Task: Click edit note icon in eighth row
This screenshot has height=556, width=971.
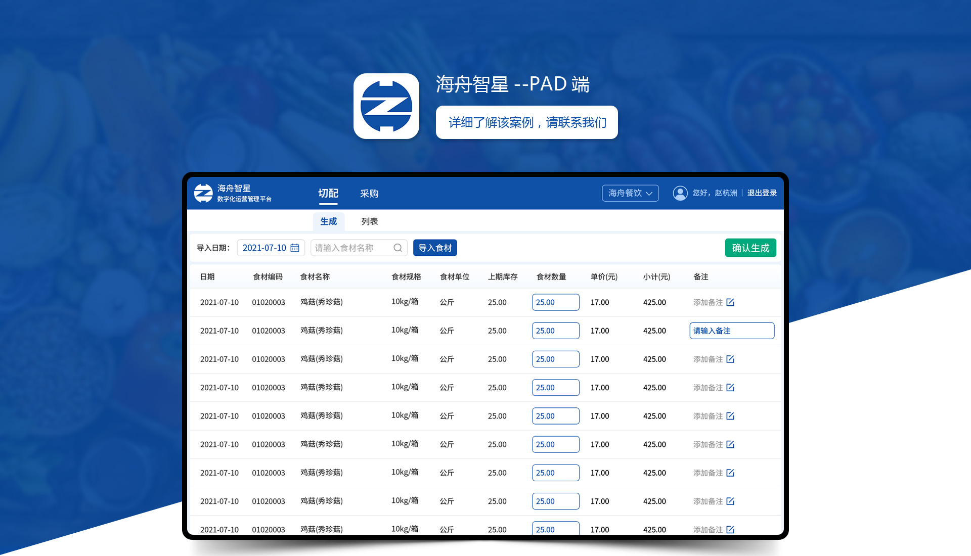Action: tap(730, 501)
